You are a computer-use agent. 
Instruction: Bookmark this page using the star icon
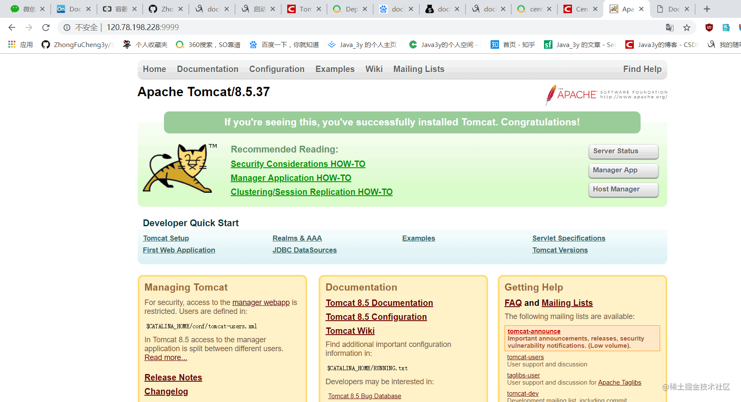click(x=686, y=27)
